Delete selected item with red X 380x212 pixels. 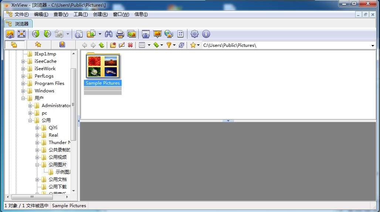coord(130,45)
